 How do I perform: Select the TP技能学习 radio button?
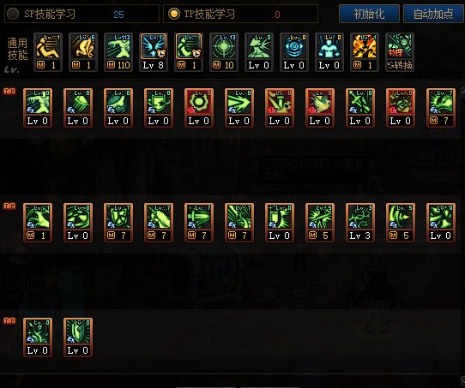pyautogui.click(x=174, y=14)
